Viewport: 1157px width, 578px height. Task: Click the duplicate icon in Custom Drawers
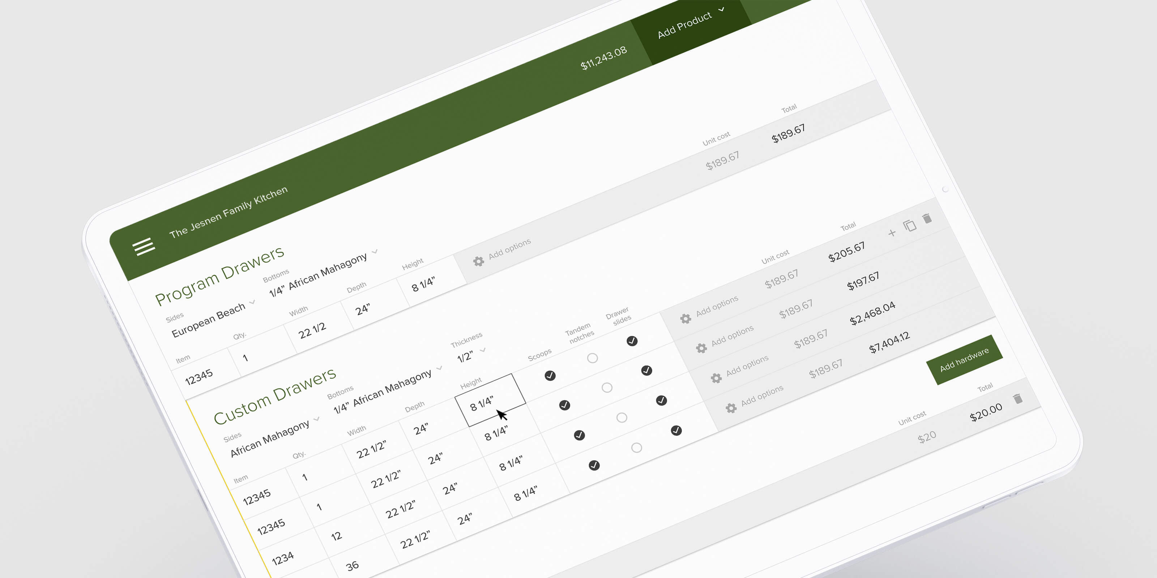[x=910, y=225]
